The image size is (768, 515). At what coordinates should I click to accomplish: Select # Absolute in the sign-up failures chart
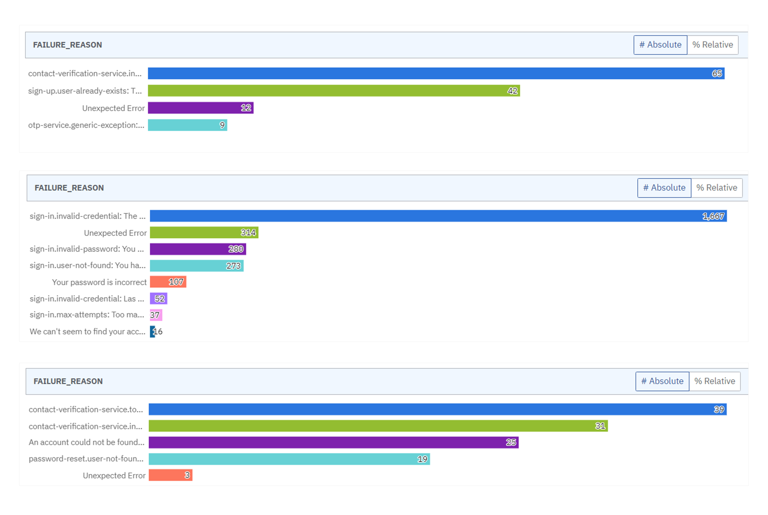tap(660, 45)
